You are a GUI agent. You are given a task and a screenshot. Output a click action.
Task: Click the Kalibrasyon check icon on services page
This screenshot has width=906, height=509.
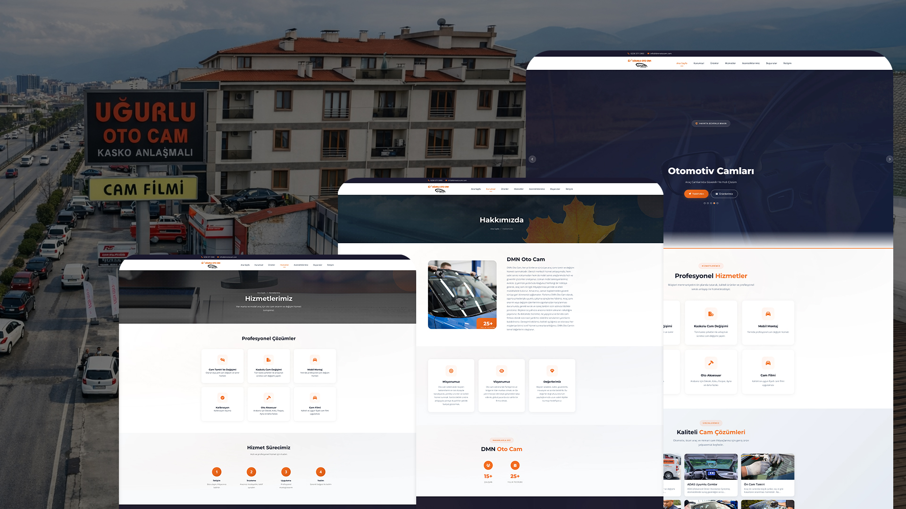coord(222,398)
